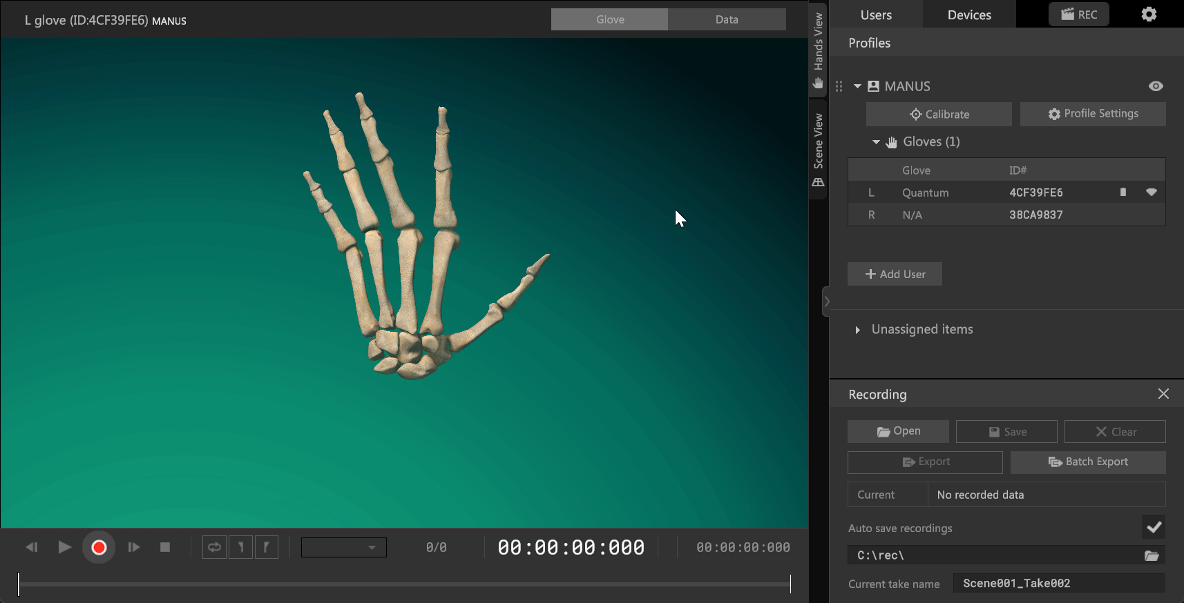Browse for recording folder with folder icon

(1152, 555)
